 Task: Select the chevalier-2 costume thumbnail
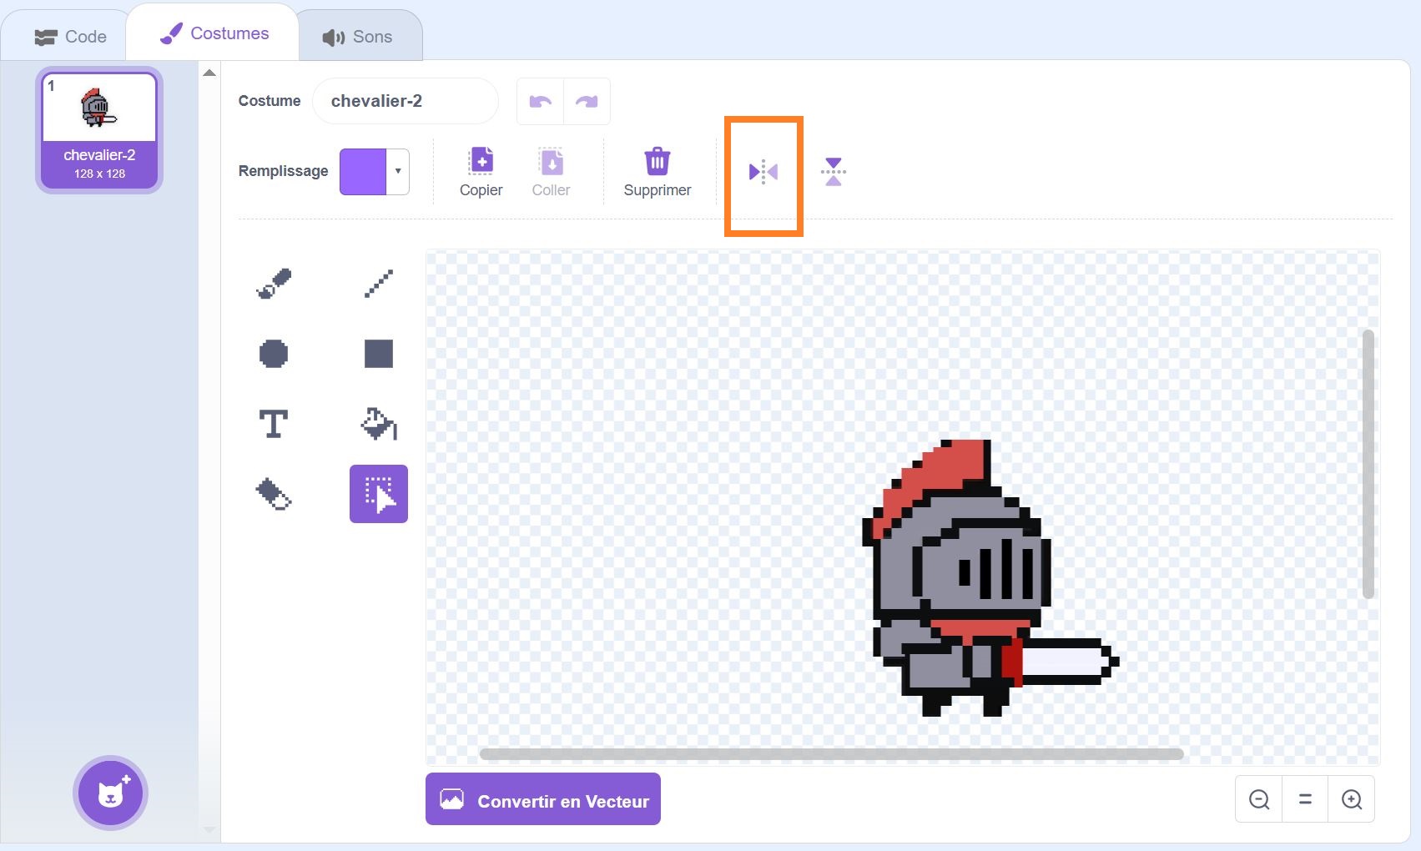pos(99,129)
